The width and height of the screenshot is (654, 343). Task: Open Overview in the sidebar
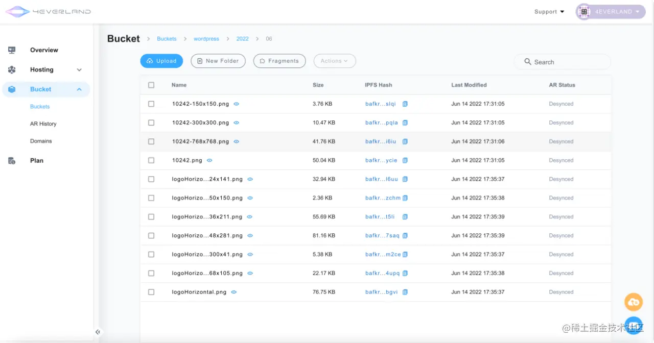click(x=44, y=50)
